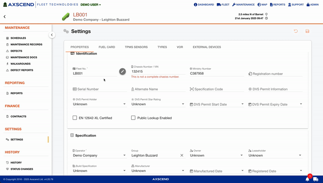This screenshot has height=183, width=323.
Task: Switch to the FUEL CARD tab
Action: click(x=107, y=47)
